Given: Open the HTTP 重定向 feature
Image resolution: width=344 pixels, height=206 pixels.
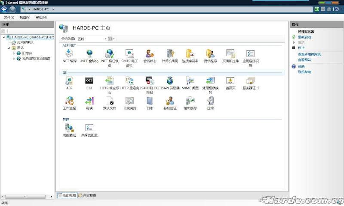Looking at the screenshot, I should [x=130, y=83].
